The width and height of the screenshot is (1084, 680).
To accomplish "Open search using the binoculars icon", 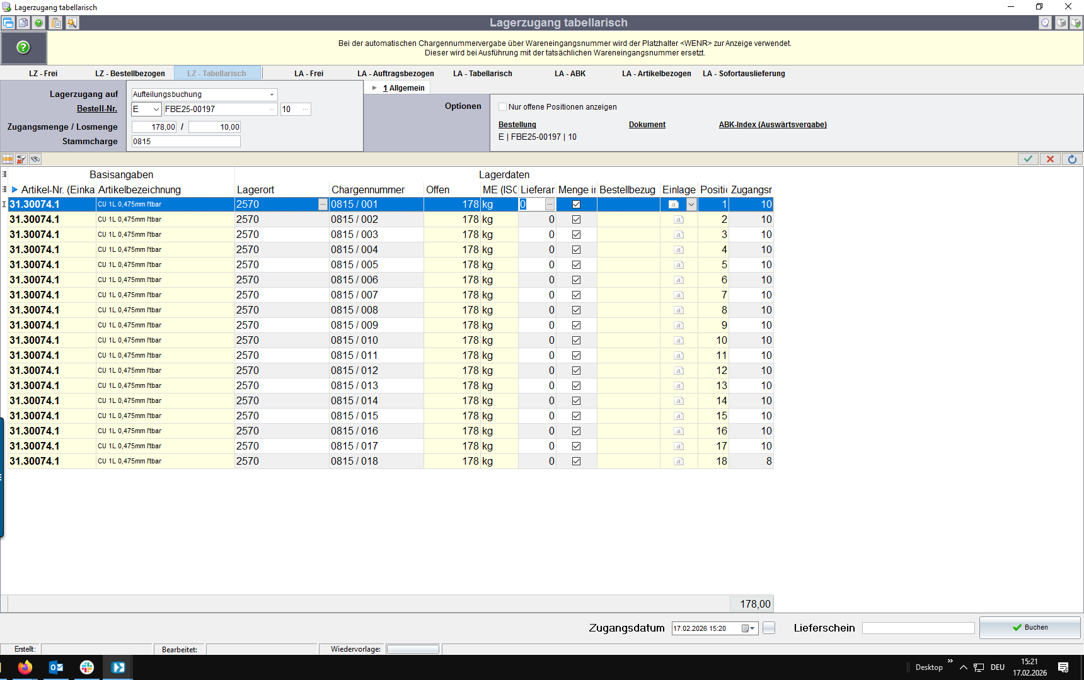I will coord(35,159).
